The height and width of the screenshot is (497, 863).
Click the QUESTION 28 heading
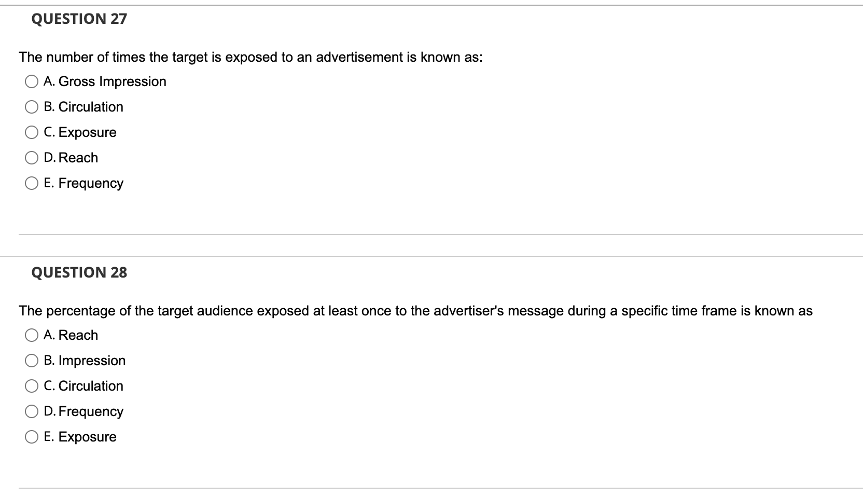tap(79, 273)
